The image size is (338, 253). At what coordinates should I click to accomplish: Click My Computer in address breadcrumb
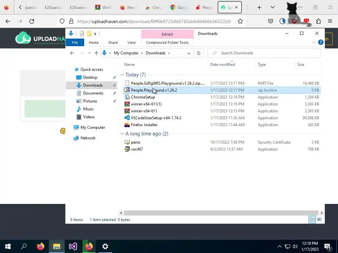click(x=126, y=53)
